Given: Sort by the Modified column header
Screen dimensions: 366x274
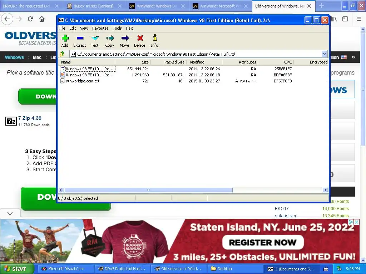Looking at the screenshot, I should (x=204, y=62).
